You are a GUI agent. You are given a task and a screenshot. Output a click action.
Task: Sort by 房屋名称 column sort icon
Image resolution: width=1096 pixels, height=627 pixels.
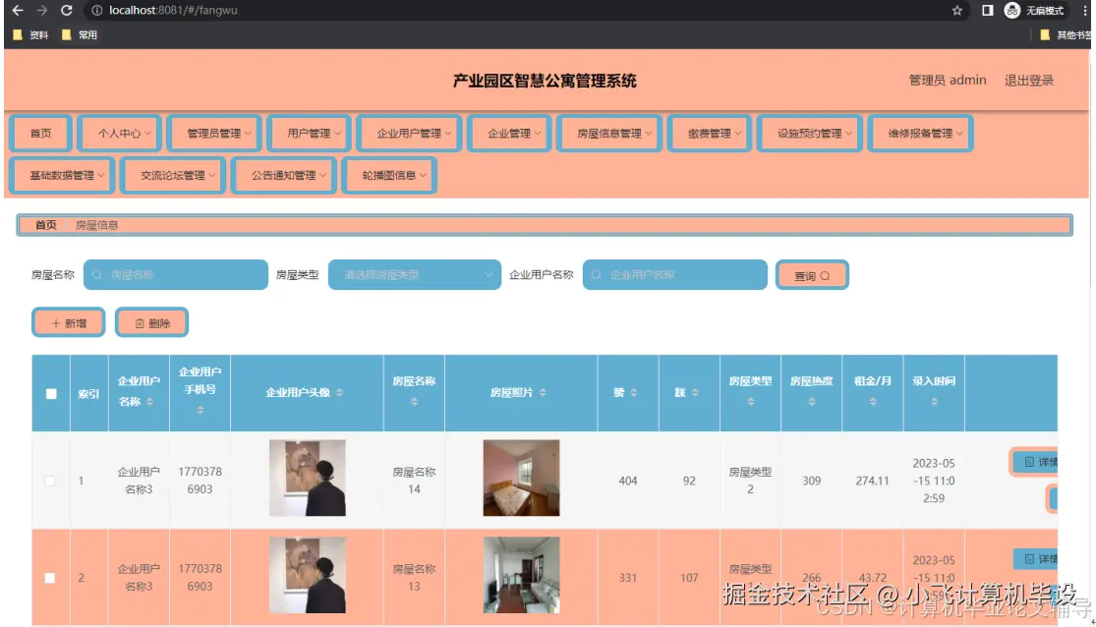(414, 402)
